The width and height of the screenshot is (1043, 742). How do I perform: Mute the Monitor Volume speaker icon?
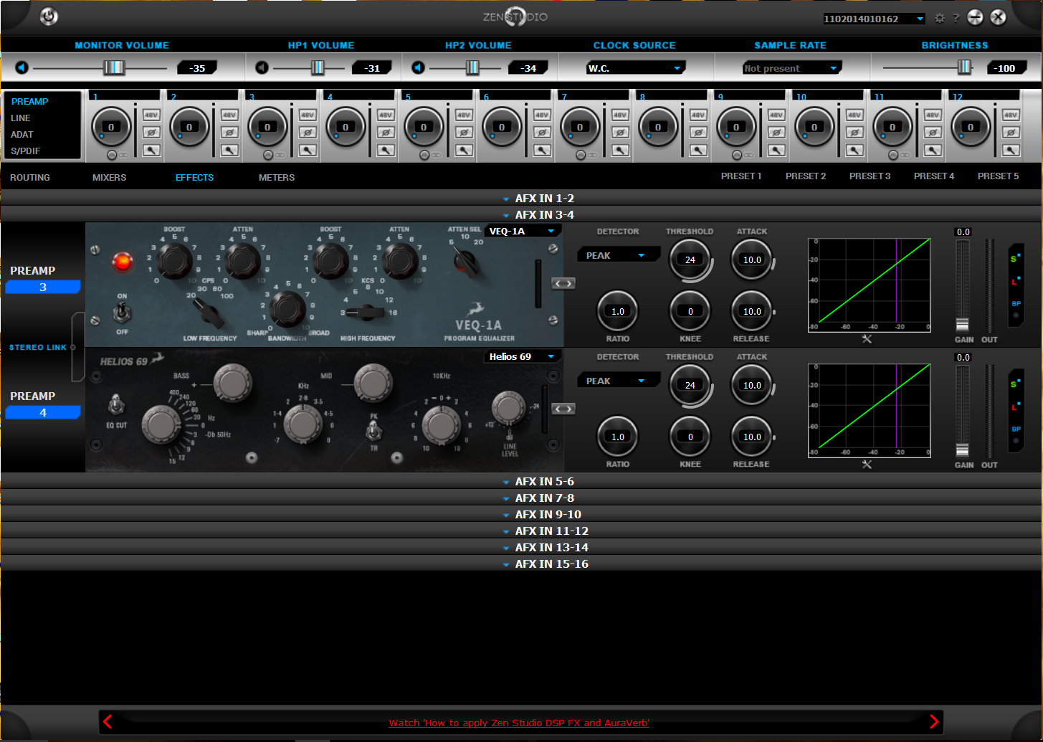(21, 67)
